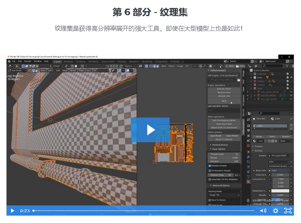
Task: Click the Blender logo icon in menu bar
Action: click(x=9, y=62)
